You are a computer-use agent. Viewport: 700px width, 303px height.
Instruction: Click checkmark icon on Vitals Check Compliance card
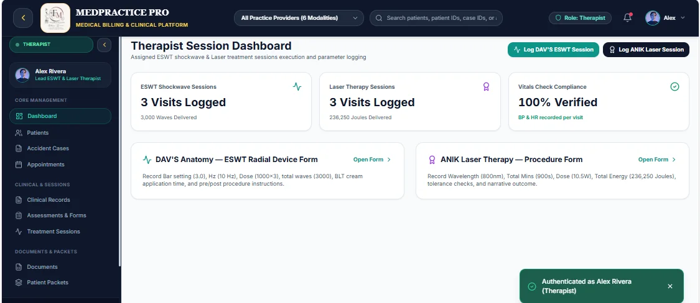(674, 86)
